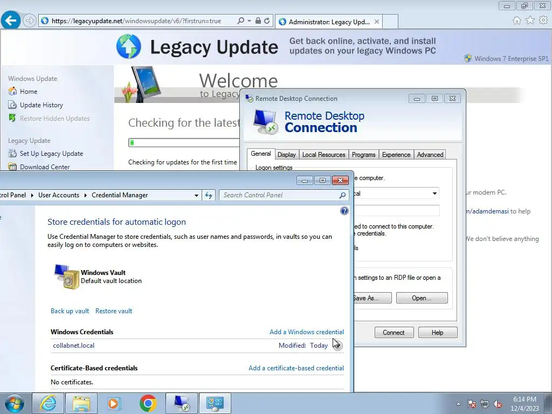This screenshot has height=414, width=552.
Task: Switch to Display tab in Remote Desktop
Action: [287, 155]
